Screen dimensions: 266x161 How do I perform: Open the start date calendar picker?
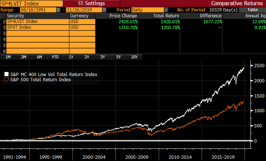coord(58,10)
